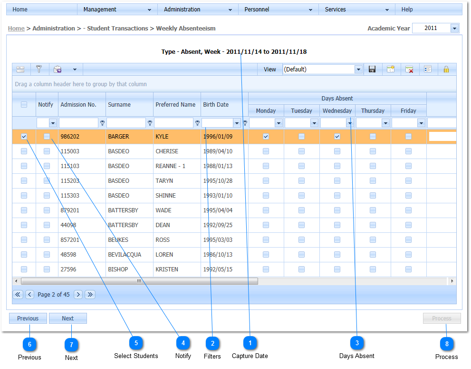Go to the next page of the grid
Screen dimensions: 471x369
click(78, 294)
